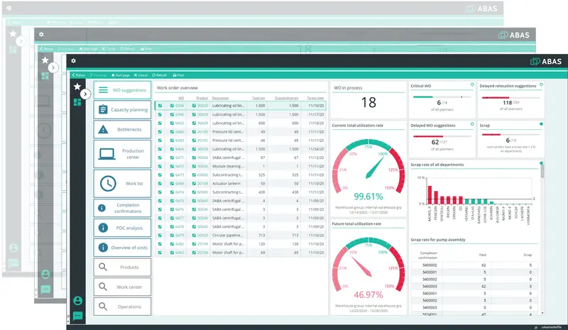Open WO link 6483
Image resolution: width=568 pixels, height=330 pixels.
pyautogui.click(x=180, y=141)
